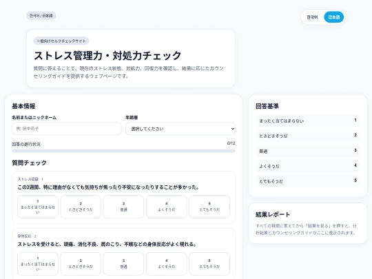Click the name or nickname input field
372x279 pixels.
tap(67, 129)
